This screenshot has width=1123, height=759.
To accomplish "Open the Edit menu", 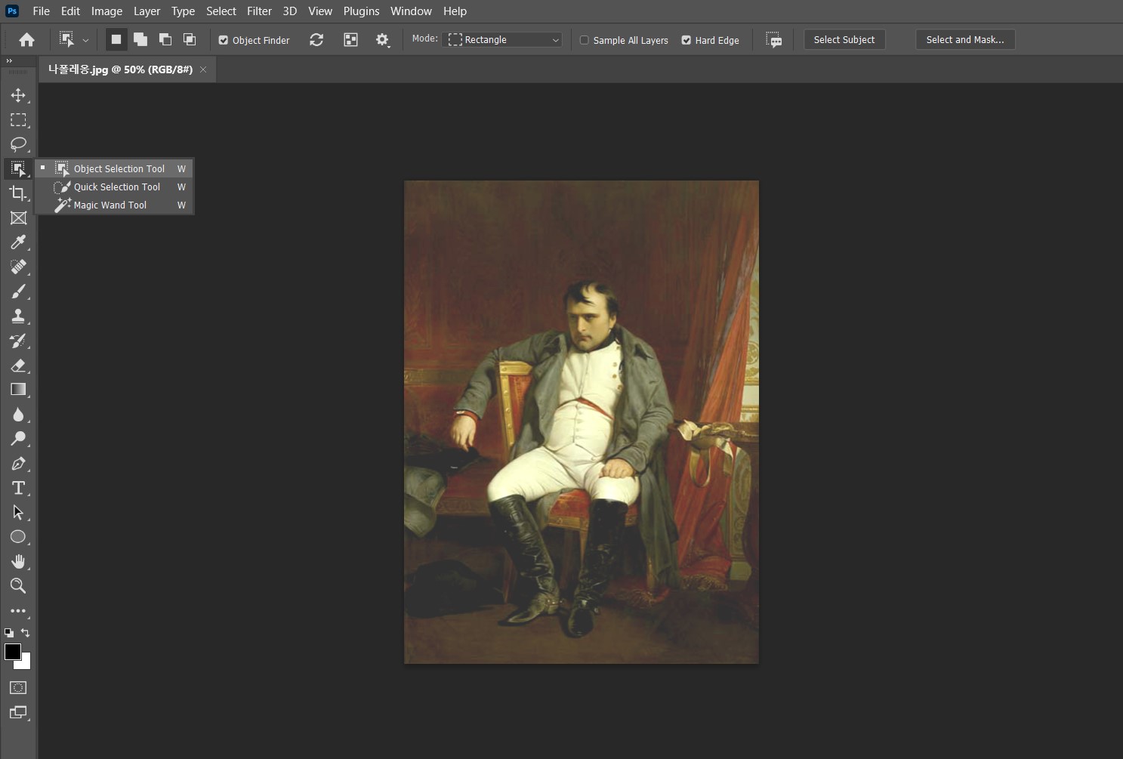I will coord(70,11).
